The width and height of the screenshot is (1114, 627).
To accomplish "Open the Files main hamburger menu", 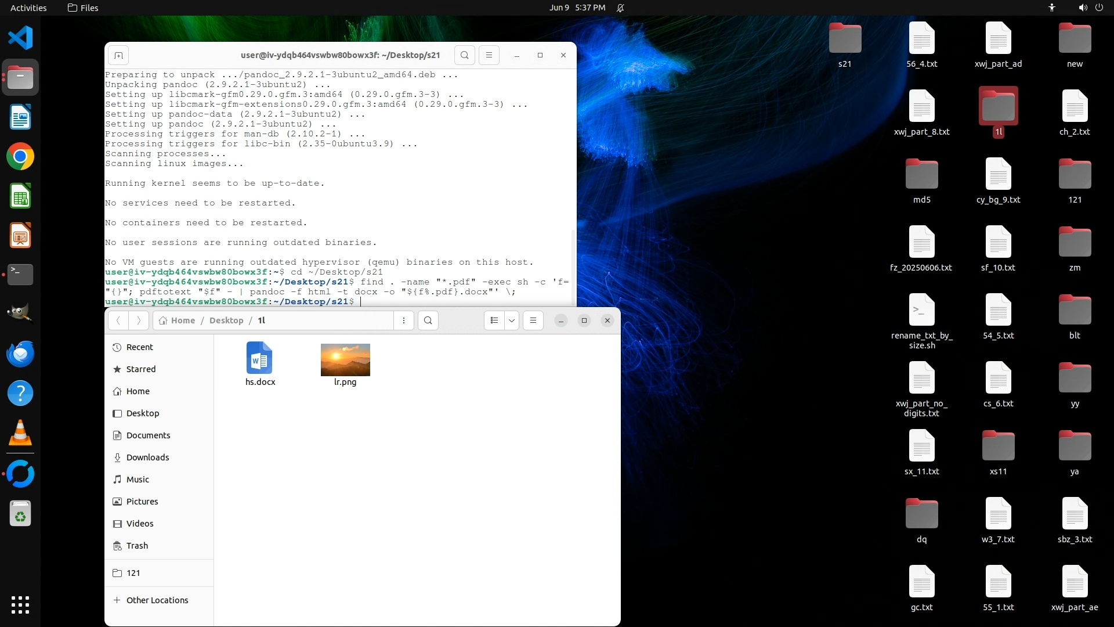I will (x=533, y=320).
